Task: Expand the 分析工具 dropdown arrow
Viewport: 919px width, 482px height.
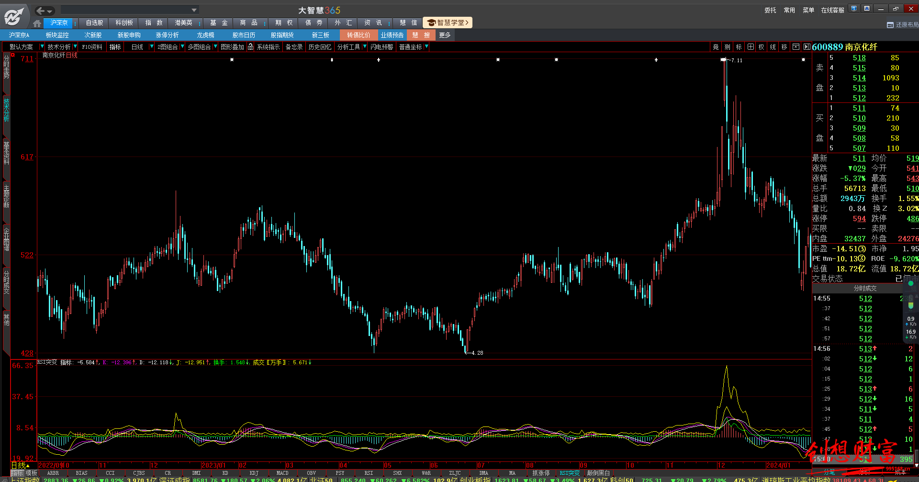Action: [365, 46]
